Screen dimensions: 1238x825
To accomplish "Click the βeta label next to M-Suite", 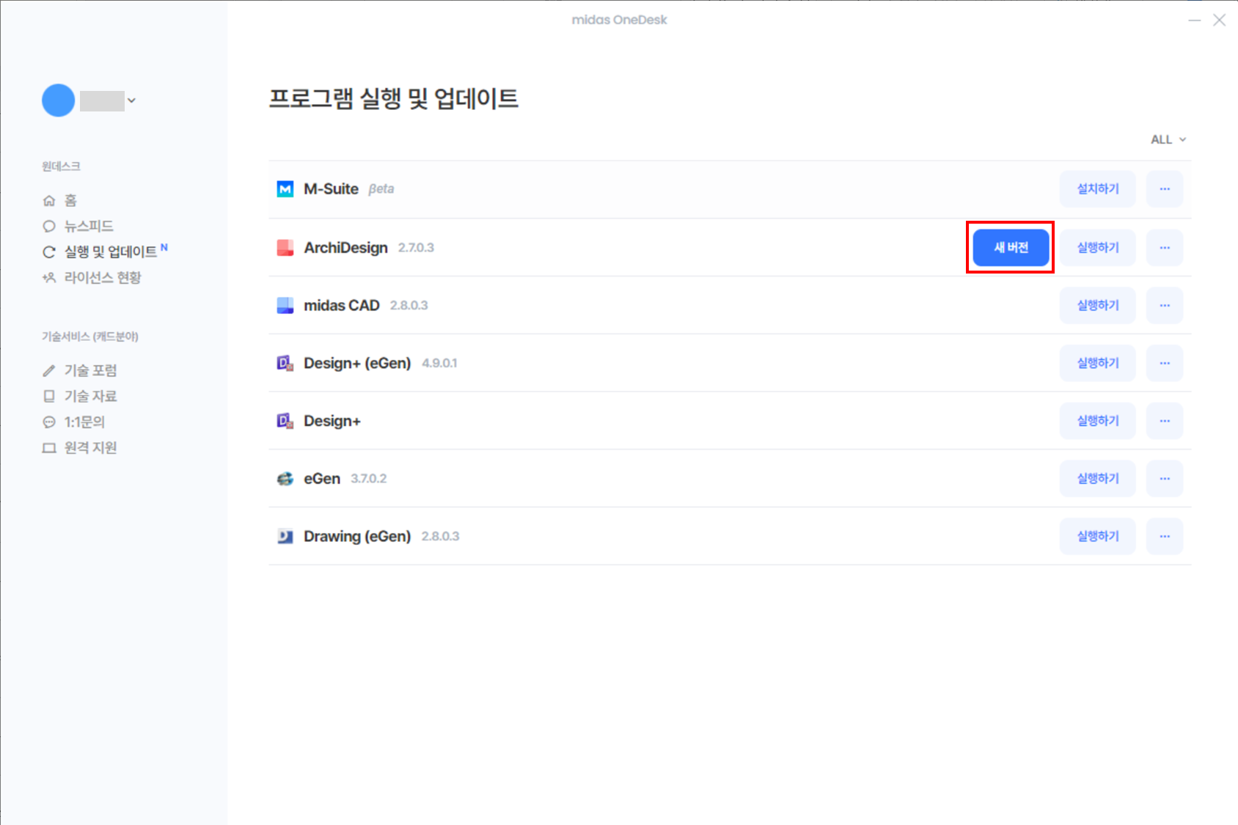I will pyautogui.click(x=381, y=189).
